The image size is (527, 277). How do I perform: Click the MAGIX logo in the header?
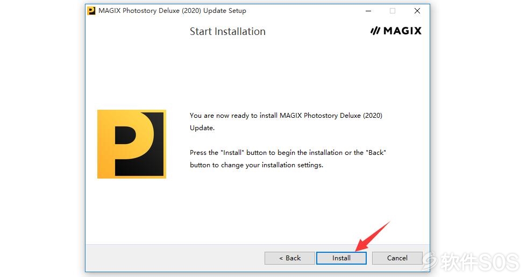[396, 31]
